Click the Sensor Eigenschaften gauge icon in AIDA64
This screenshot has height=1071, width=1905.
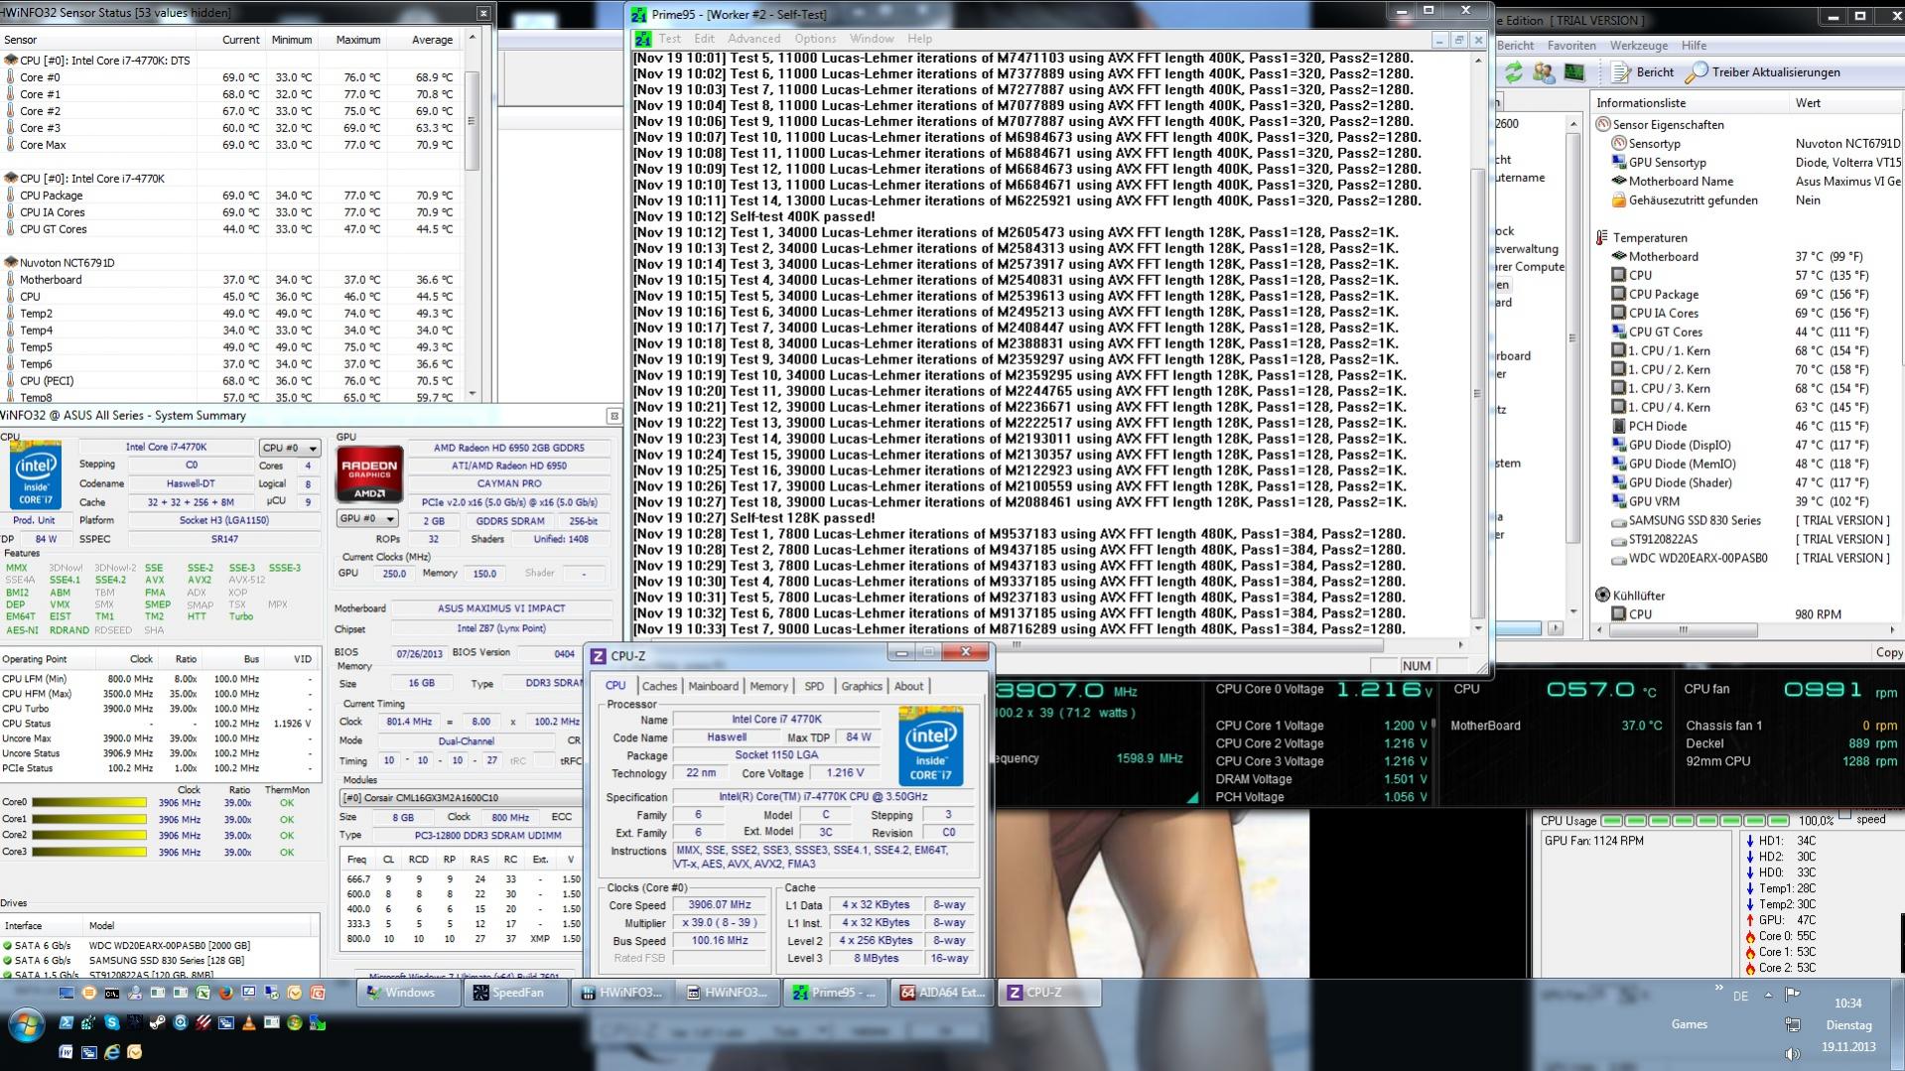[1602, 125]
